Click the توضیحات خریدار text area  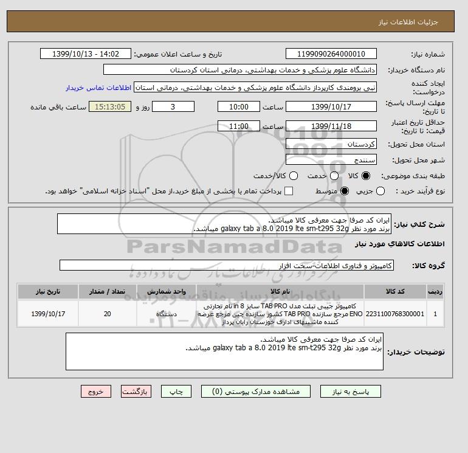point(224,351)
